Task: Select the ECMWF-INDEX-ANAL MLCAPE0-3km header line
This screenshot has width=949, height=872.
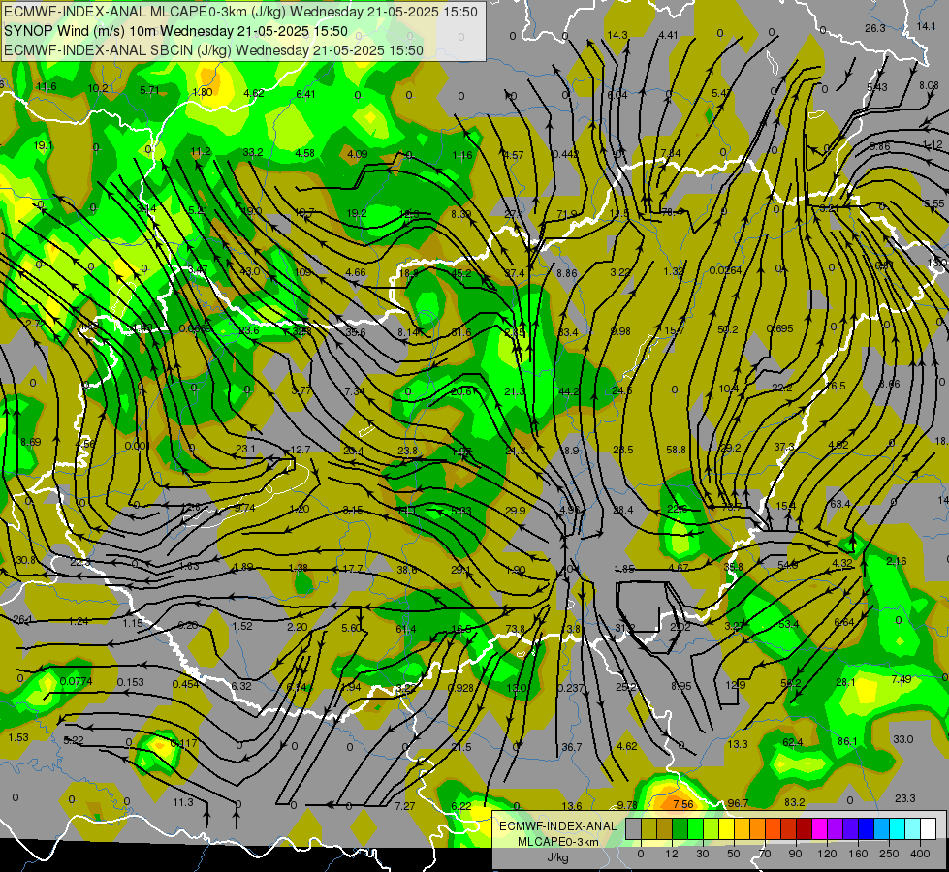Action: (240, 12)
